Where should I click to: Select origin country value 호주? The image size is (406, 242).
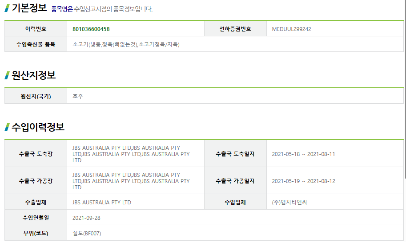(x=78, y=96)
